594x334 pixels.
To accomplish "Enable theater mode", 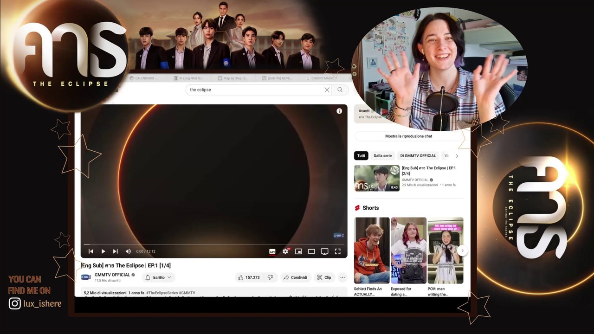I will pos(311,251).
